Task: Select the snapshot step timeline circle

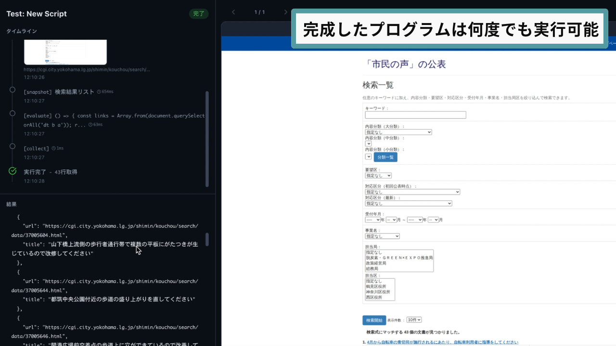Action: tap(13, 90)
